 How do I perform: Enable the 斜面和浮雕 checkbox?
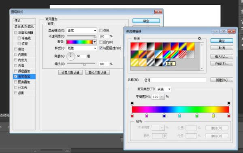coord(16,33)
